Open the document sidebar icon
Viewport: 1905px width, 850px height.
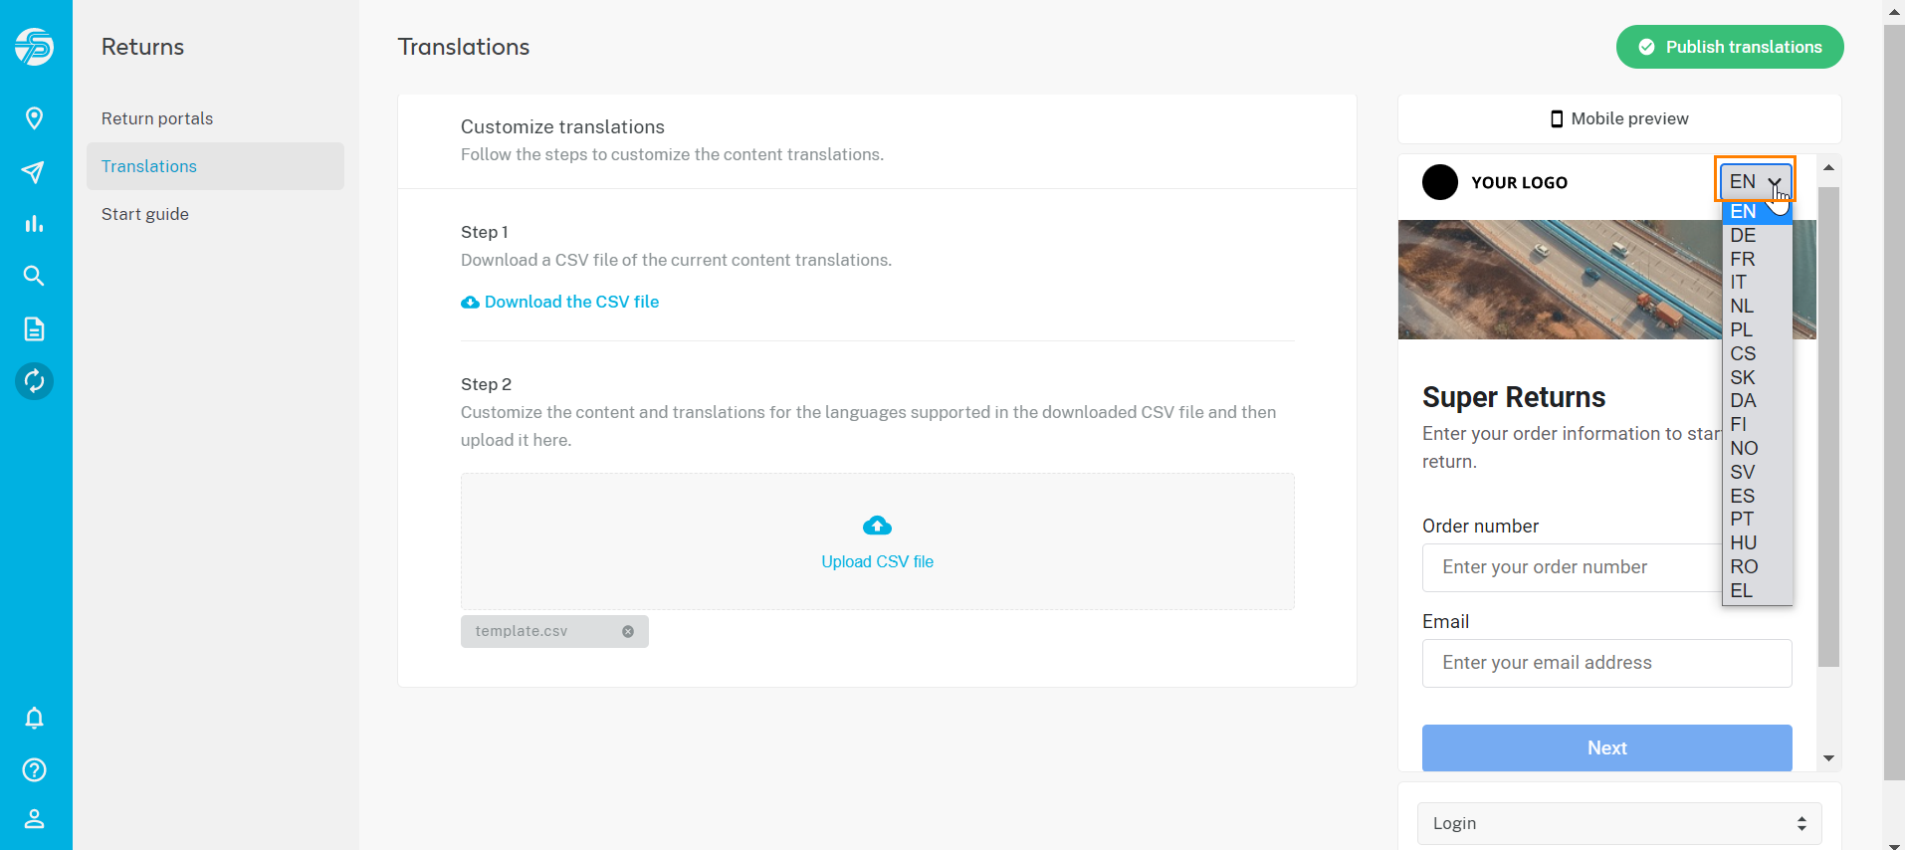pos(34,329)
